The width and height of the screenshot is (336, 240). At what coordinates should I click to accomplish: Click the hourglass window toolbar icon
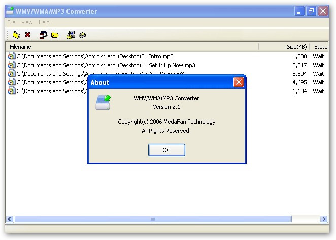pyautogui.click(x=43, y=35)
